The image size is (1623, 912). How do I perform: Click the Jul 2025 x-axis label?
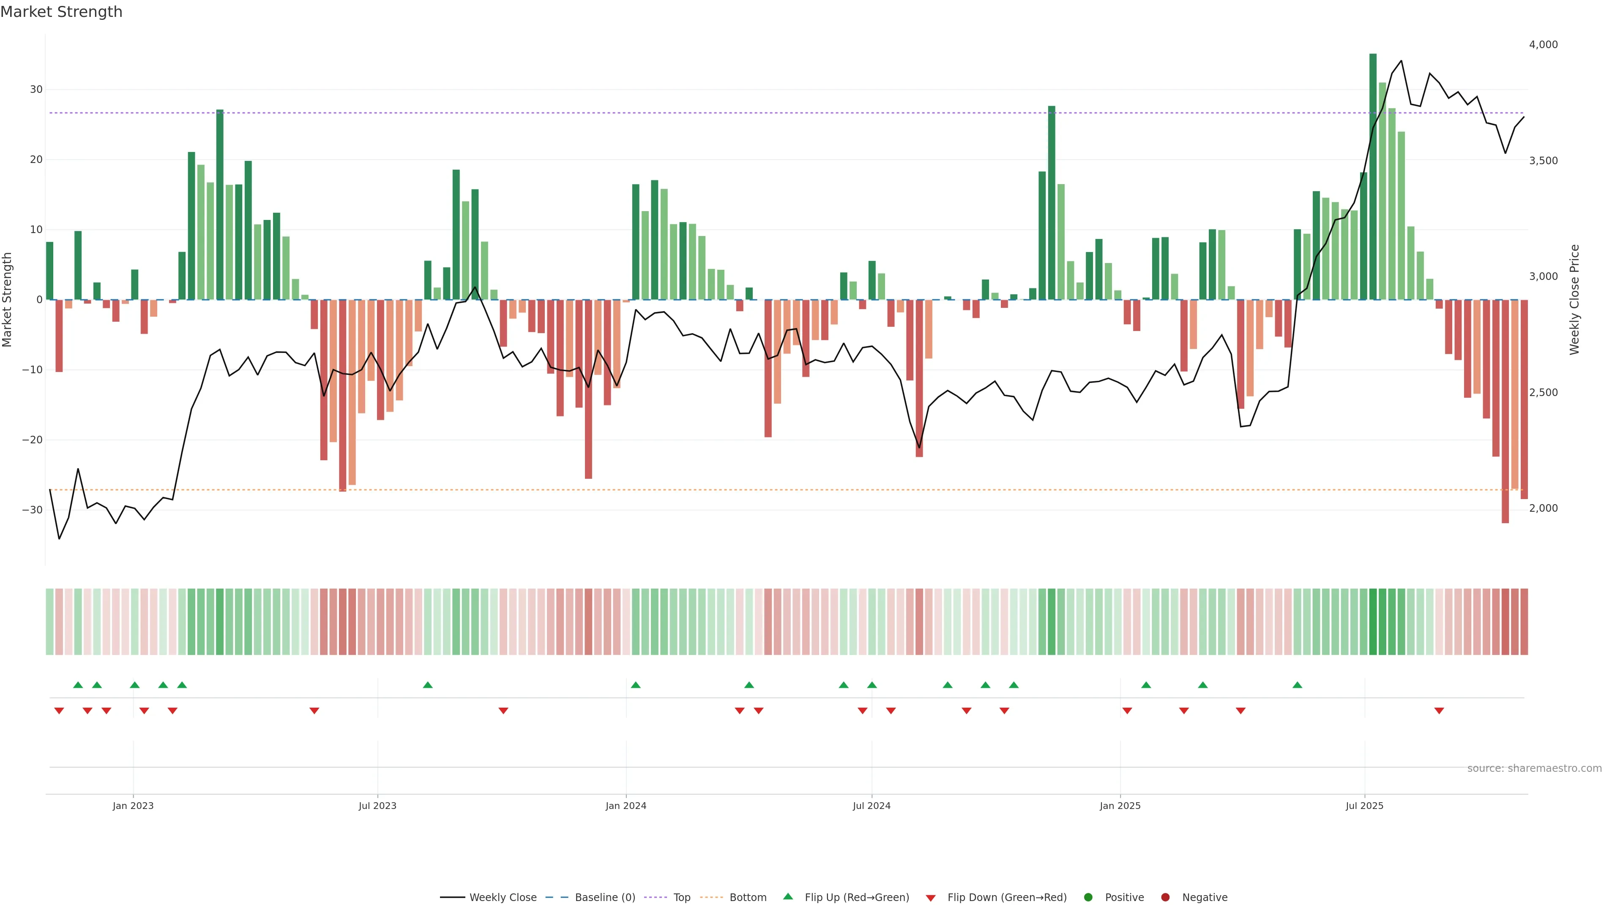1365,806
